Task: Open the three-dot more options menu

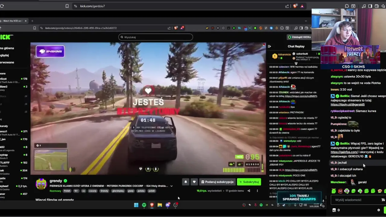Action: pos(257,191)
